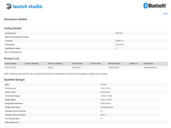Image resolution: width=171 pixels, height=128 pixels.
Task: Click the Listing Details heading
Action: [x=13, y=28]
